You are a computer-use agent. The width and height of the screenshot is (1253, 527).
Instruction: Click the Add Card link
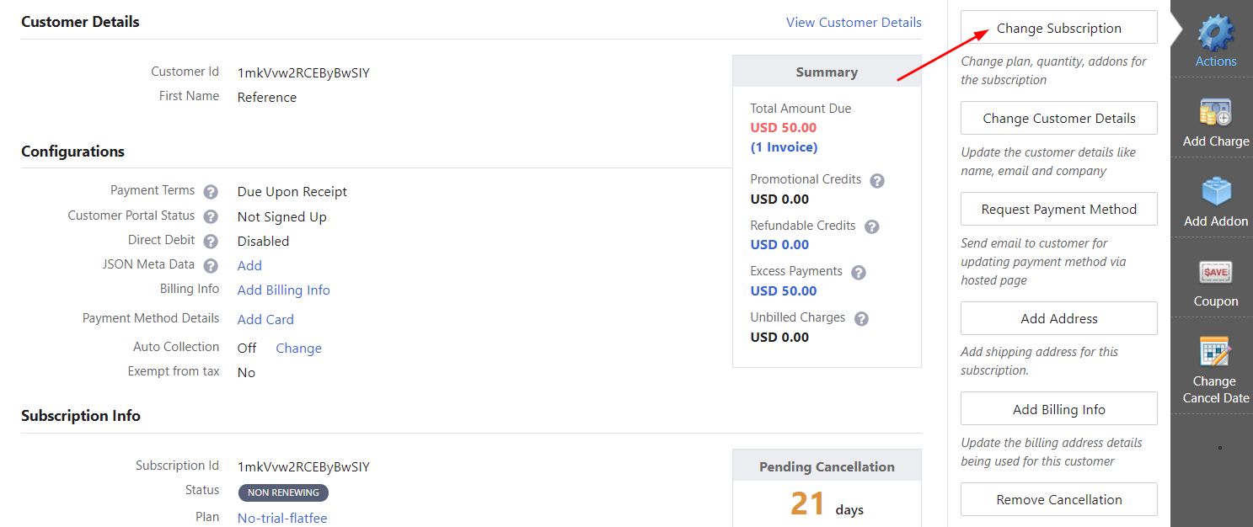265,320
